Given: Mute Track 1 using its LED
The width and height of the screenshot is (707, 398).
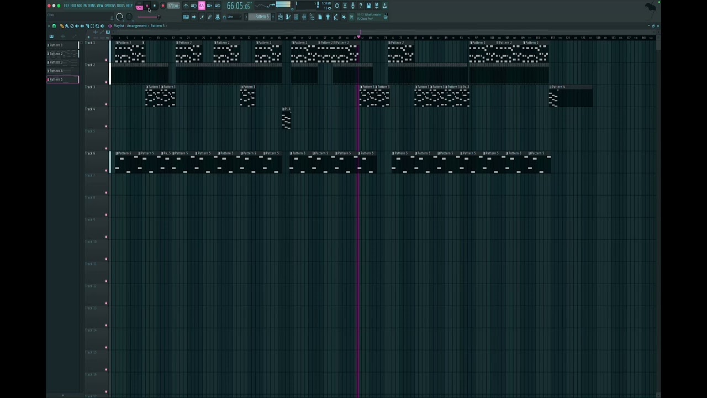Looking at the screenshot, I should point(106,60).
